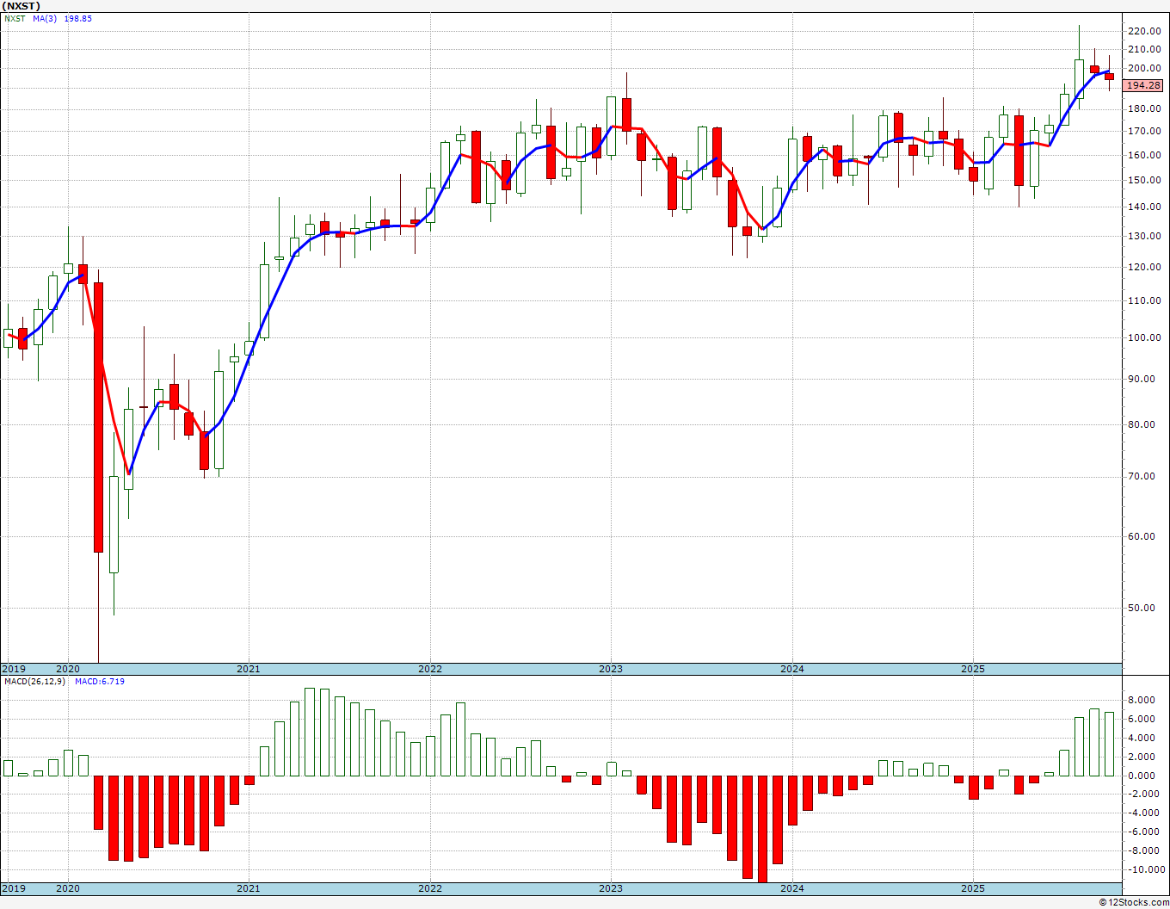1170x909 pixels.
Task: Click the tallest red candlestick in early 2020
Action: click(x=99, y=417)
